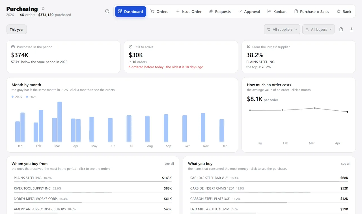Image resolution: width=362 pixels, height=214 pixels.
Task: Click see all in Whom you buy from
Action: (x=169, y=164)
